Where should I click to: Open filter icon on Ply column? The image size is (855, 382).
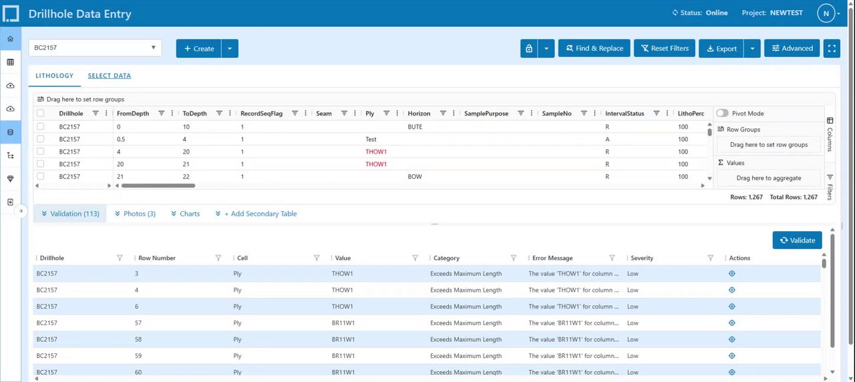[x=386, y=114]
